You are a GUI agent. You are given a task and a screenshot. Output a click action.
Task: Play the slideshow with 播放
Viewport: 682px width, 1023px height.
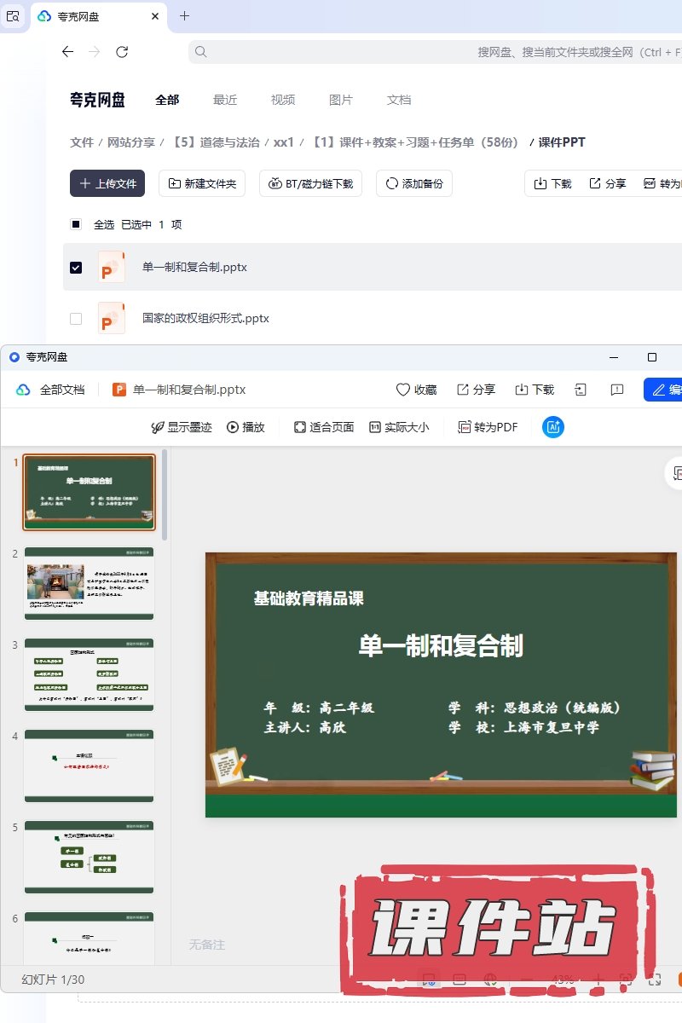(x=246, y=427)
